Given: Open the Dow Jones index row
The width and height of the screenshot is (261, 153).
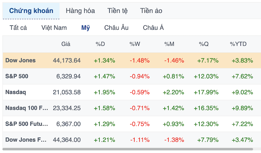Looking at the screenshot, I should (132, 60).
